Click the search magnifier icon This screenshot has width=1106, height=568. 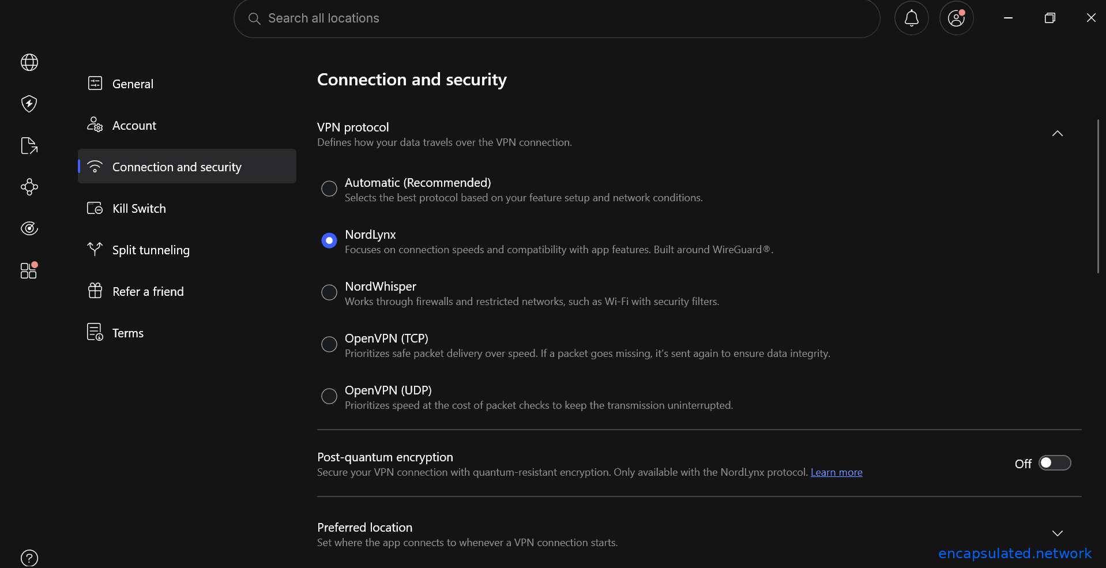click(254, 18)
